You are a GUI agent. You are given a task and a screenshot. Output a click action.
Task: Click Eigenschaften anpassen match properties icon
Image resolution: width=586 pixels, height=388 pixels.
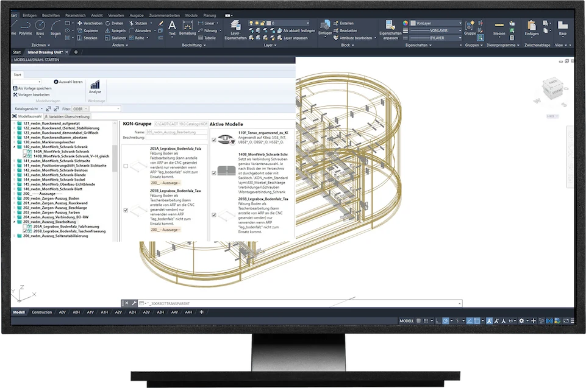click(390, 30)
